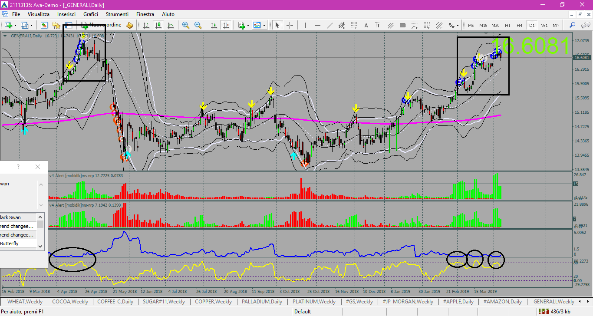This screenshot has width=593, height=316.
Task: Switch chart to Candlesticks mode
Action: [158, 25]
